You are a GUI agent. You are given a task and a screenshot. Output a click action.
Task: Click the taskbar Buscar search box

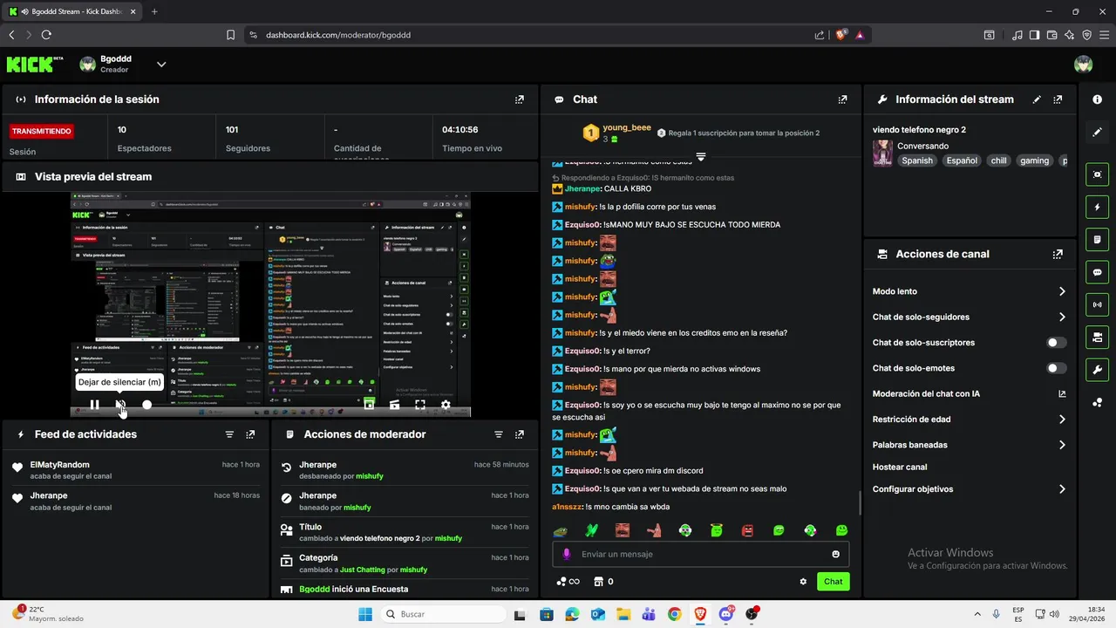[x=442, y=614]
